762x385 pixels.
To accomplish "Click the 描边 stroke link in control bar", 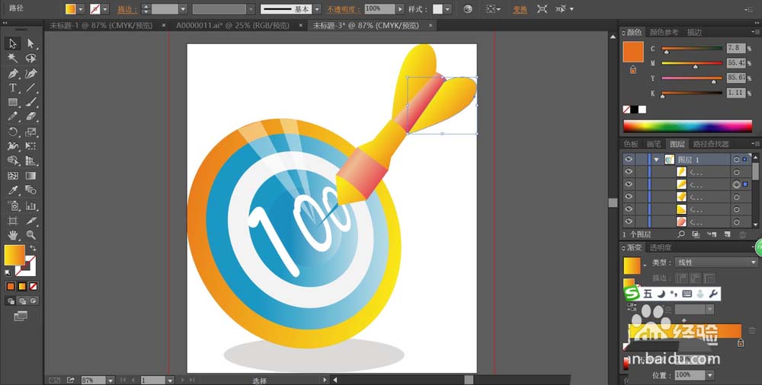I will pyautogui.click(x=126, y=9).
